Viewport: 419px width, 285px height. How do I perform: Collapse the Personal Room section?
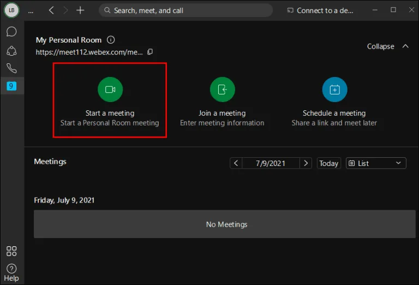[x=388, y=46]
